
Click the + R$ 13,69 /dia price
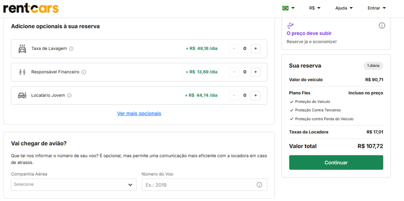tap(202, 72)
